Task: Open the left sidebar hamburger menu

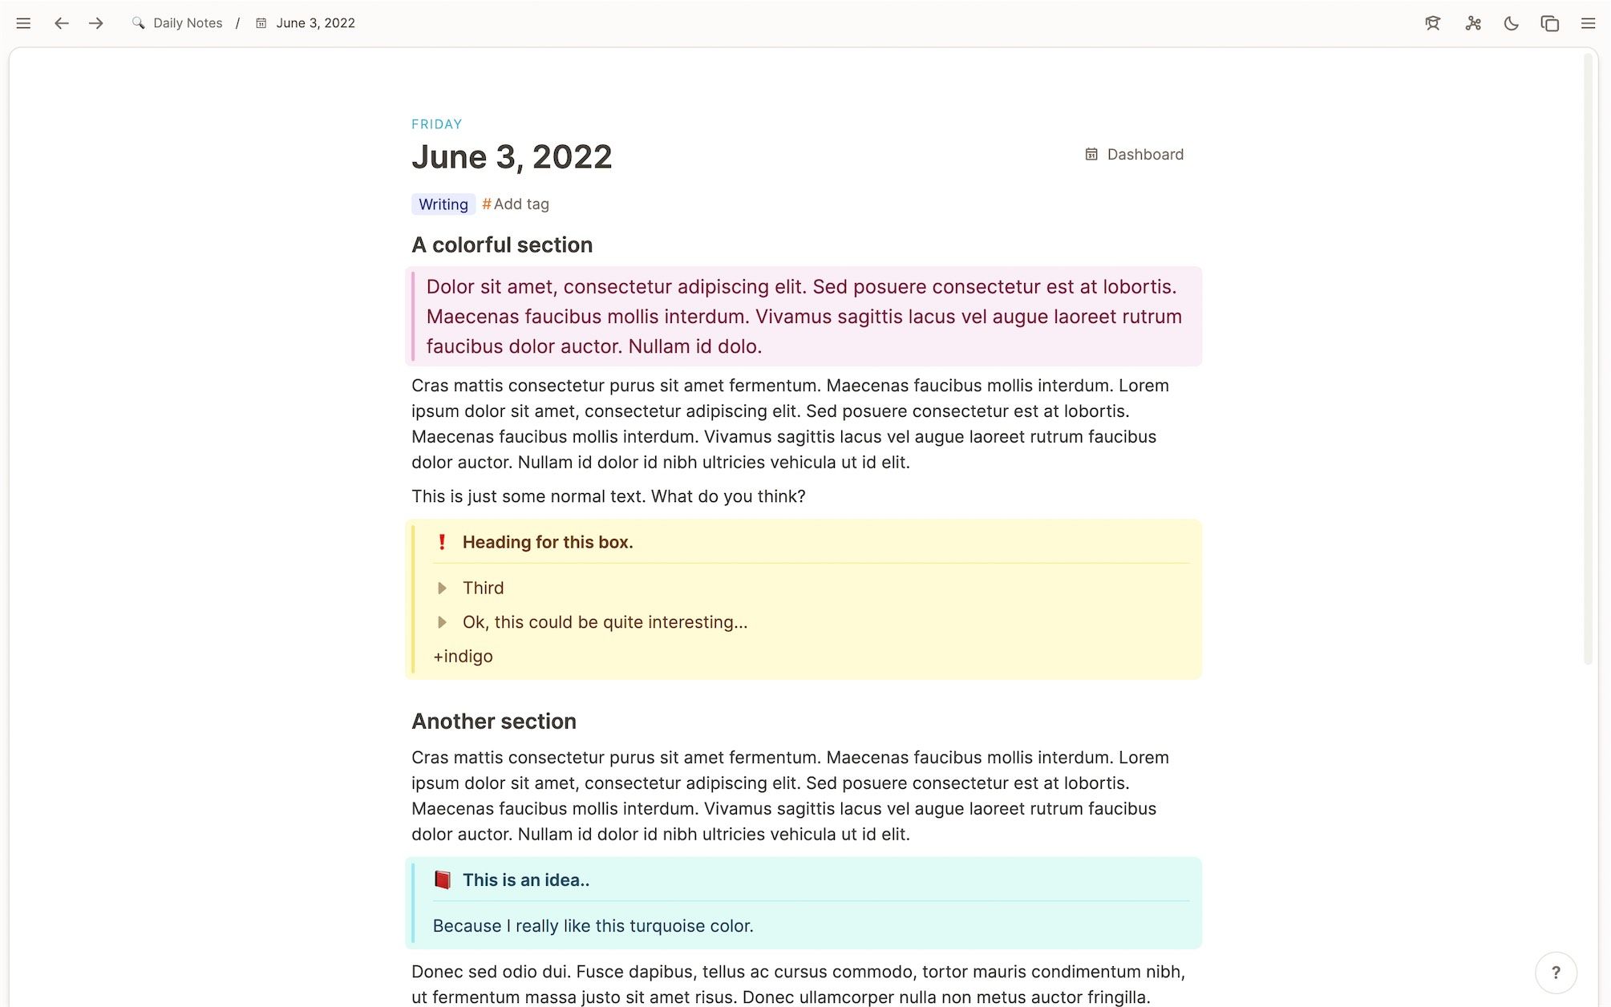Action: click(x=23, y=23)
